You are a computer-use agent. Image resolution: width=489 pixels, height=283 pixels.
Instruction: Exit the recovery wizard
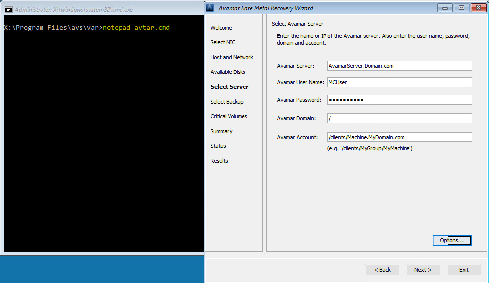(x=464, y=270)
